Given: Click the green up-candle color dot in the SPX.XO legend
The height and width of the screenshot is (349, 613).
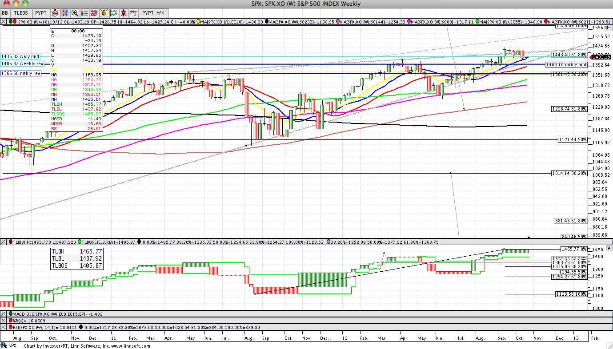Looking at the screenshot, I should tap(11, 22).
